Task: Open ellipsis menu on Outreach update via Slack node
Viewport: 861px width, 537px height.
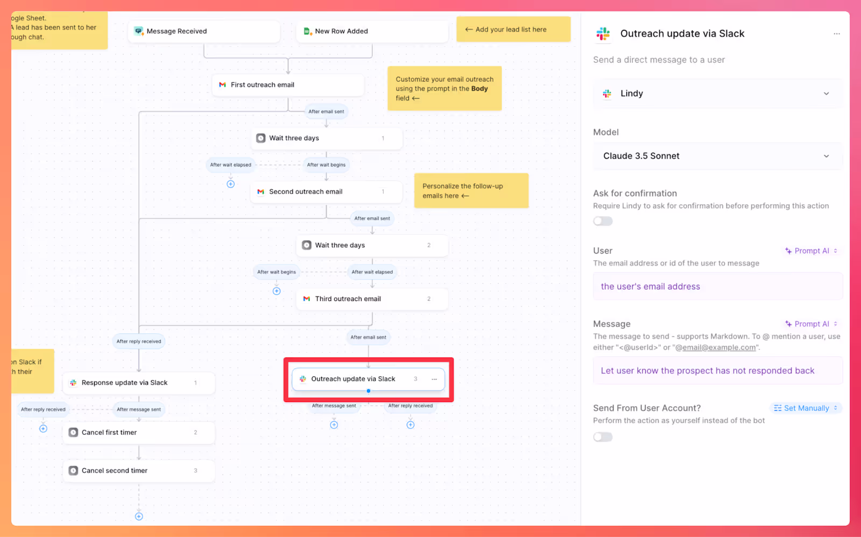Action: pyautogui.click(x=434, y=379)
